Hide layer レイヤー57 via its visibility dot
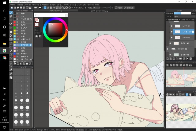Image resolution: width=196 pixels, height=131 pixels. click(171, 26)
